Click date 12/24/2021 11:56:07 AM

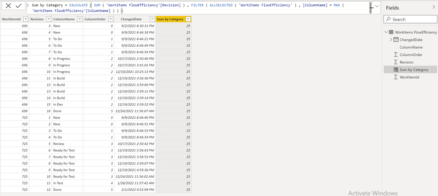click(134, 111)
